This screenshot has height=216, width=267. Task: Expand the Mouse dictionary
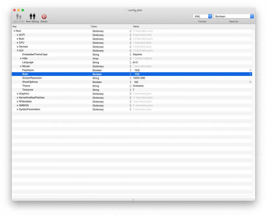[21, 66]
